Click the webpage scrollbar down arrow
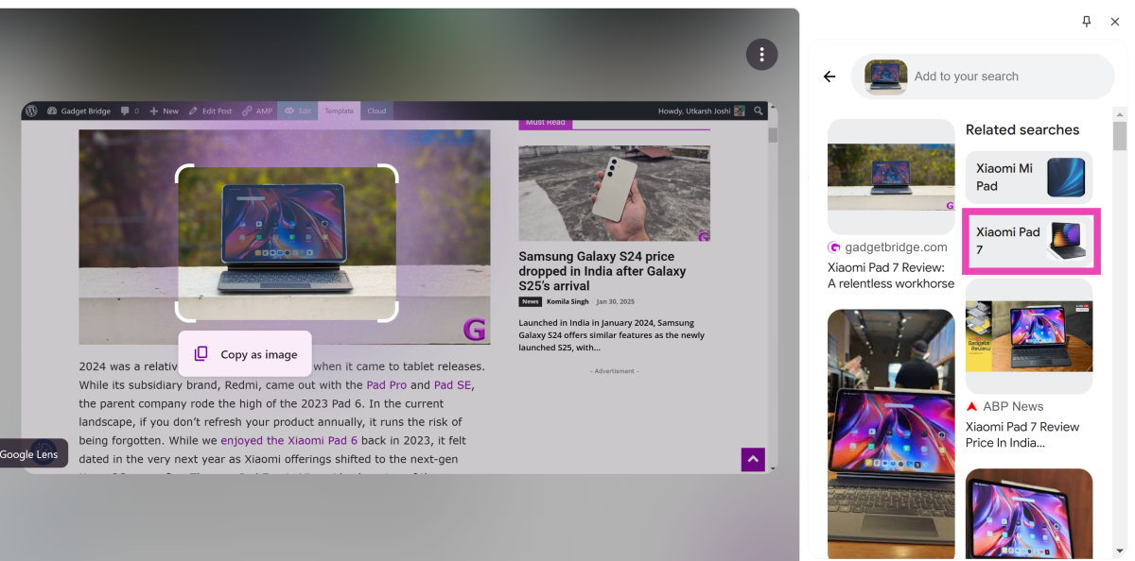Screen dimensions: 1135x561 click(x=773, y=468)
